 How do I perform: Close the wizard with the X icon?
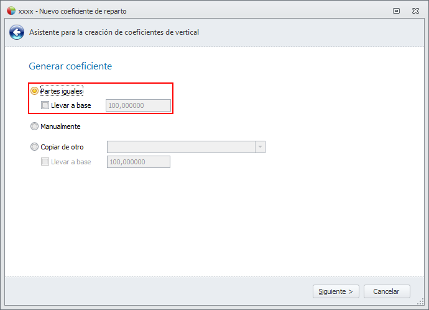tap(415, 11)
